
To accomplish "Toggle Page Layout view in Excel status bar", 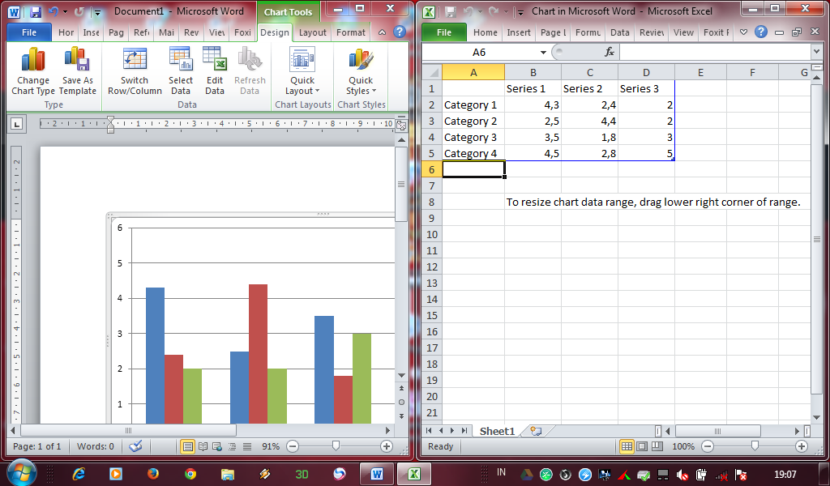I will (641, 446).
